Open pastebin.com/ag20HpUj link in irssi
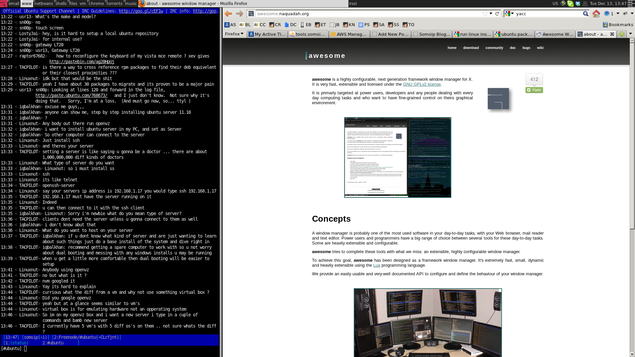Screen dimensions: 635x357 point(82,62)
